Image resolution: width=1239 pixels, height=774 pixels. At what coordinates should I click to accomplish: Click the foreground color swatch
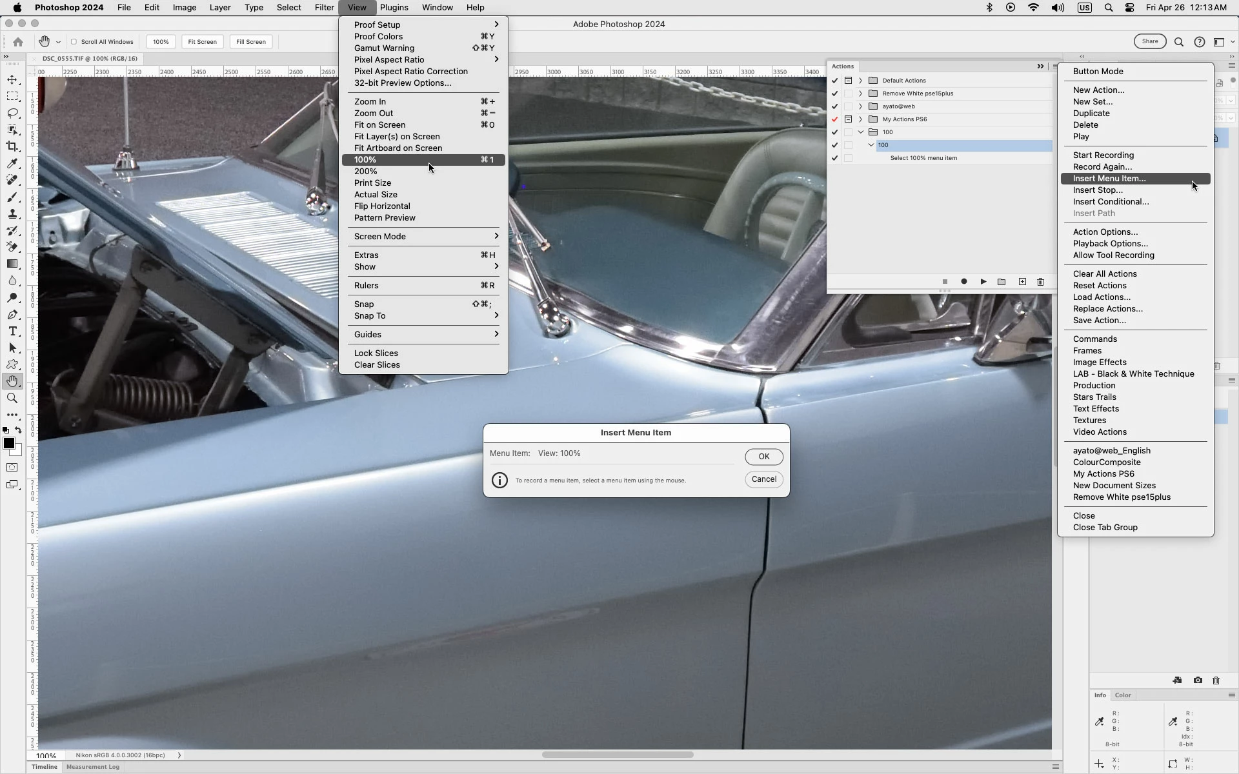coord(8,443)
